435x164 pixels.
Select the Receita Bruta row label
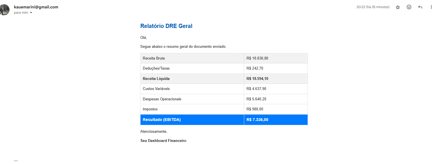click(x=154, y=58)
